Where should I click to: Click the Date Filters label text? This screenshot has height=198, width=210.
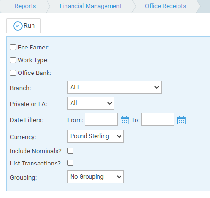(x=26, y=120)
